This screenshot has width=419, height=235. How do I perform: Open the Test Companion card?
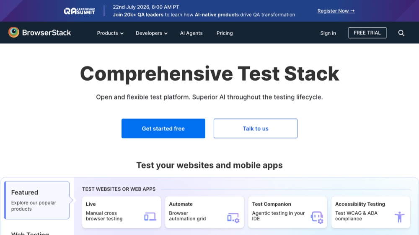[287, 212]
